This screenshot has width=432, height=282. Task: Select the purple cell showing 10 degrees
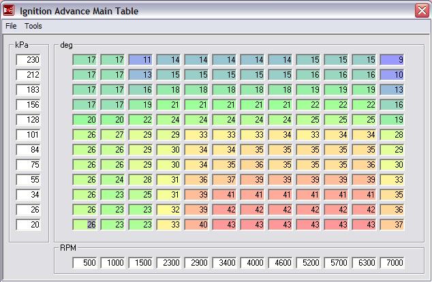click(392, 75)
